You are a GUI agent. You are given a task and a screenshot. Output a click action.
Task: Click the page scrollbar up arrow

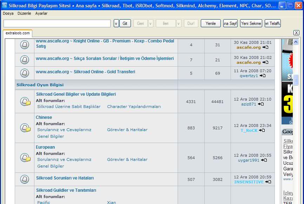(x=296, y=42)
